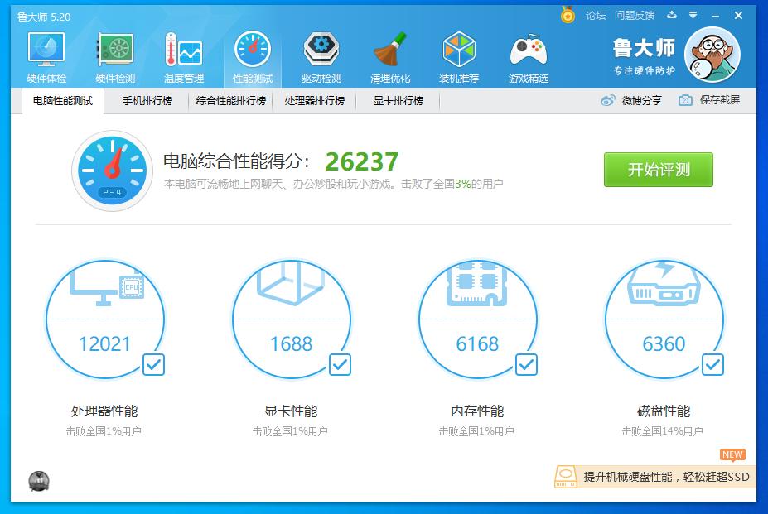This screenshot has height=514, width=768.
Task: Click the green 开始评测 button
Action: pyautogui.click(x=658, y=170)
